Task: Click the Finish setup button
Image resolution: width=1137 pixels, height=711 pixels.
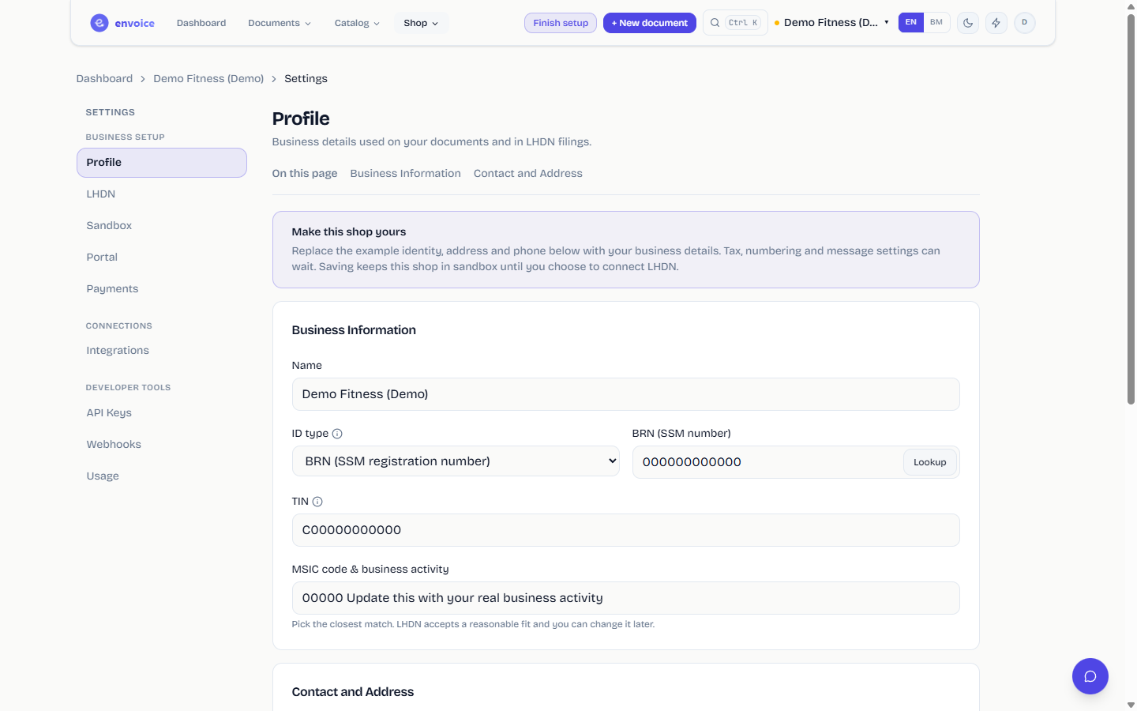Action: point(561,23)
